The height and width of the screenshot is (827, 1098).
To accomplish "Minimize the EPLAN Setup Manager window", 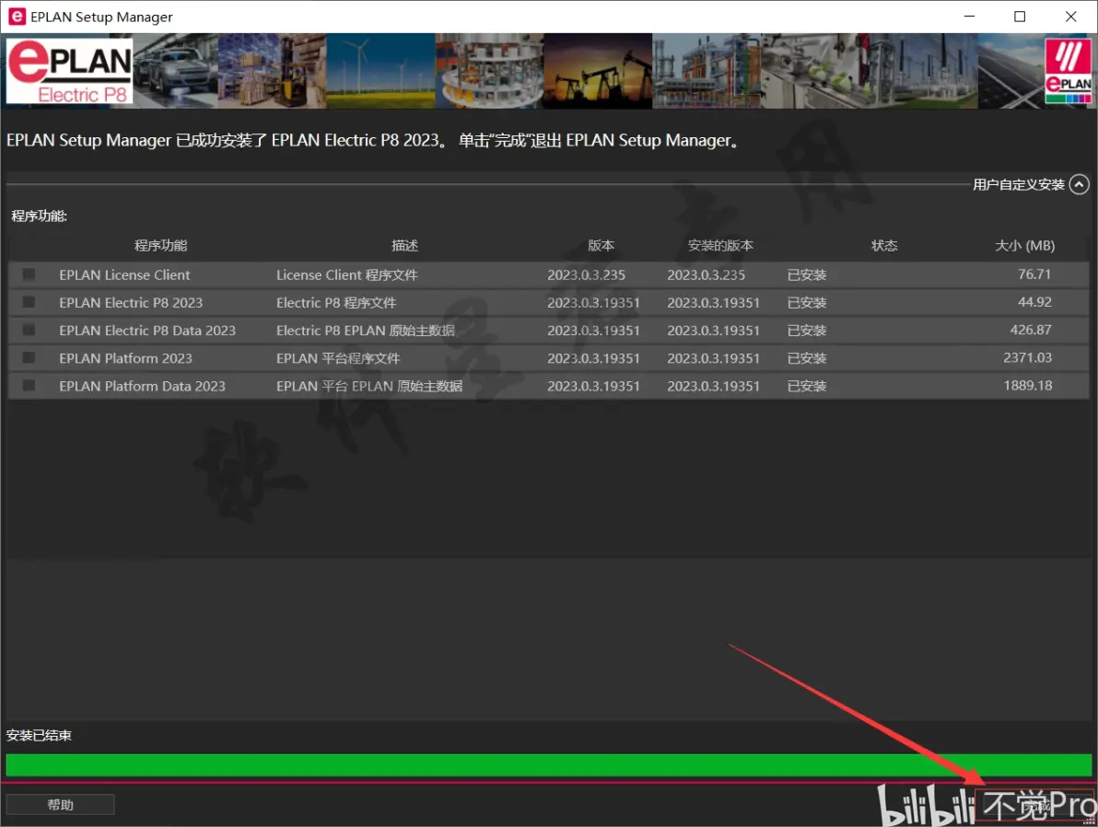I will (x=969, y=16).
